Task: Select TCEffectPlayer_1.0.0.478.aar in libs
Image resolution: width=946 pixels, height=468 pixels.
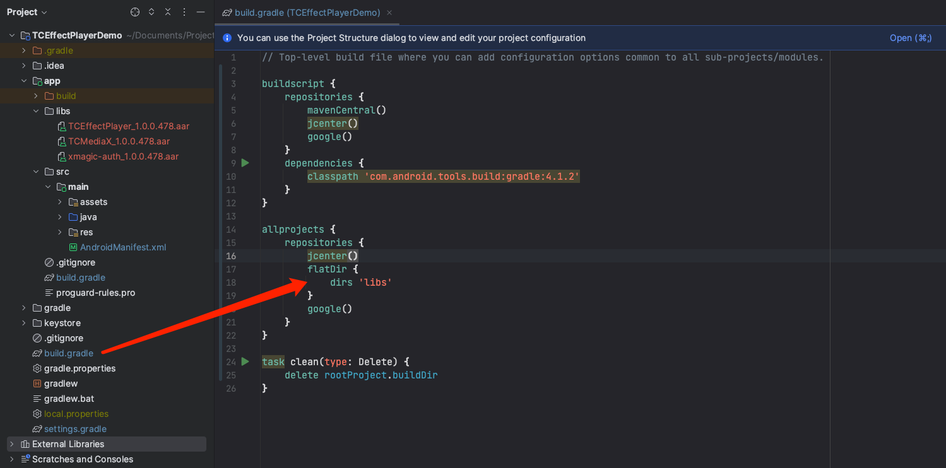Action: point(128,126)
